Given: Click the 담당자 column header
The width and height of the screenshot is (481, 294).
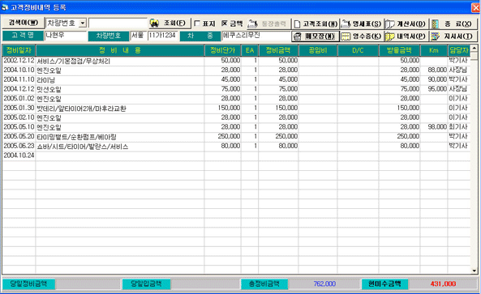Looking at the screenshot, I should (x=459, y=50).
